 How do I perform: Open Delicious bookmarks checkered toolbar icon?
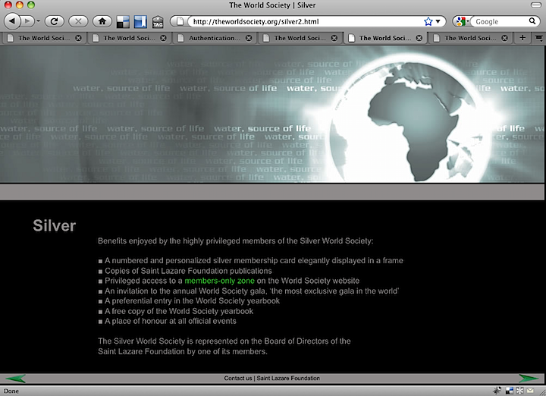[x=123, y=21]
